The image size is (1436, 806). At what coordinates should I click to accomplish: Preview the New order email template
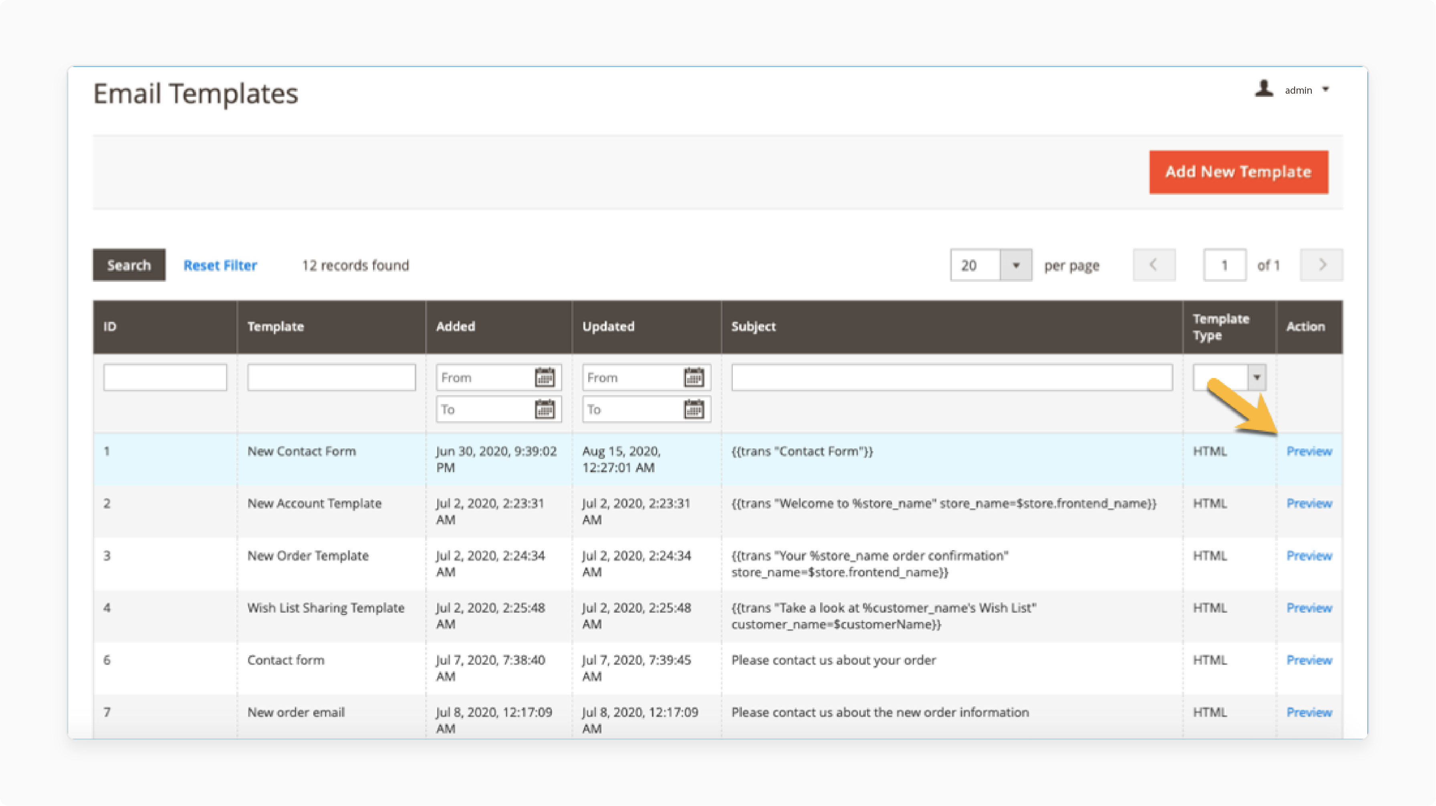(1309, 712)
